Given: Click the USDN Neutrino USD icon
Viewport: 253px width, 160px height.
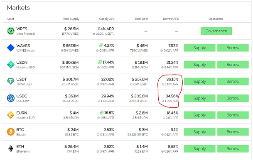Looking at the screenshot, I should tap(11, 65).
